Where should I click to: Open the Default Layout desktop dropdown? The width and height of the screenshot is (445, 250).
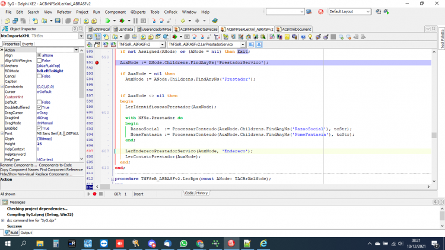(368, 12)
